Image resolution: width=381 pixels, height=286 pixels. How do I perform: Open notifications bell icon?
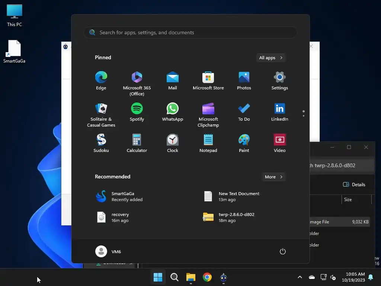[x=371, y=277]
